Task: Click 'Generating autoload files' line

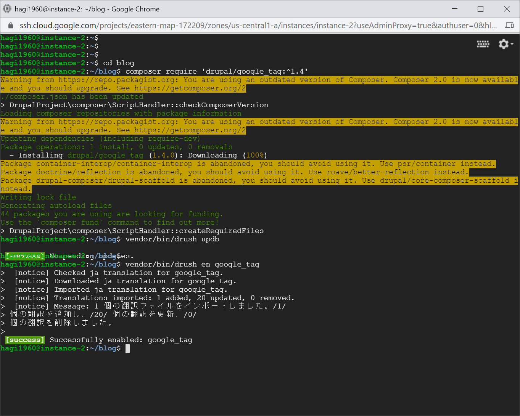Action: 56,206
